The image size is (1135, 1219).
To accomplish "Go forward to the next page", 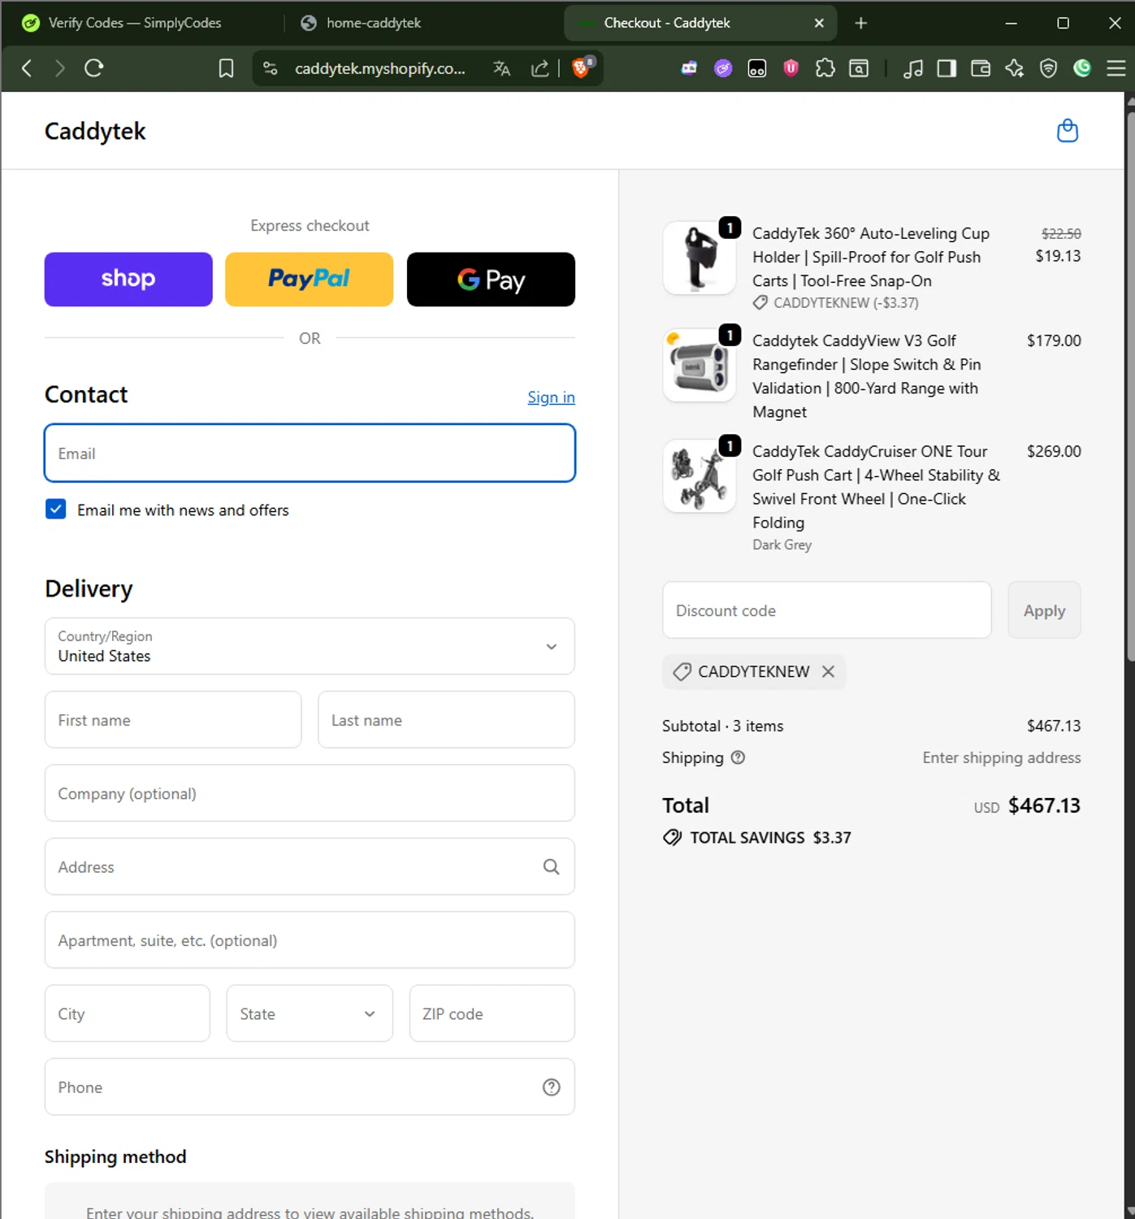I will (x=59, y=68).
